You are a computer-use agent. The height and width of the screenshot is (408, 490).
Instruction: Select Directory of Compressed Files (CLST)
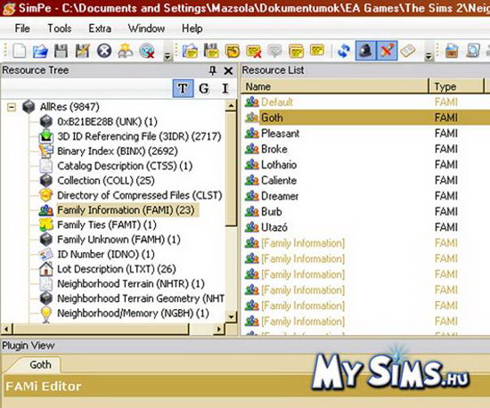pos(139,195)
